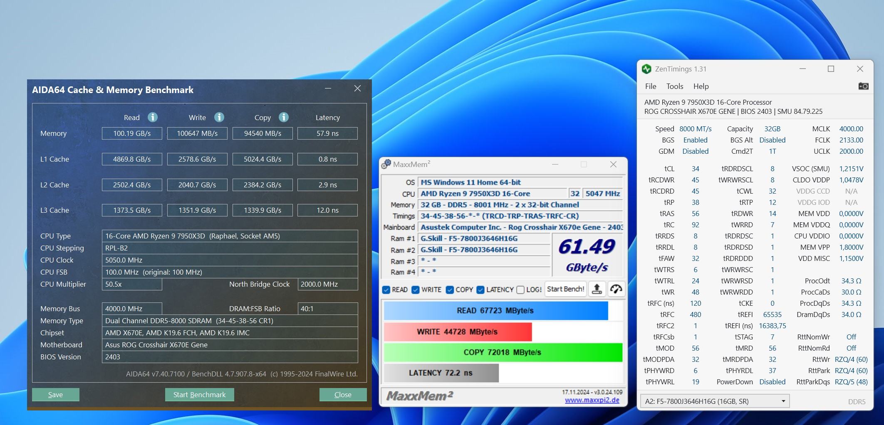
Task: Minimize the ZenTimings window
Action: (x=802, y=69)
